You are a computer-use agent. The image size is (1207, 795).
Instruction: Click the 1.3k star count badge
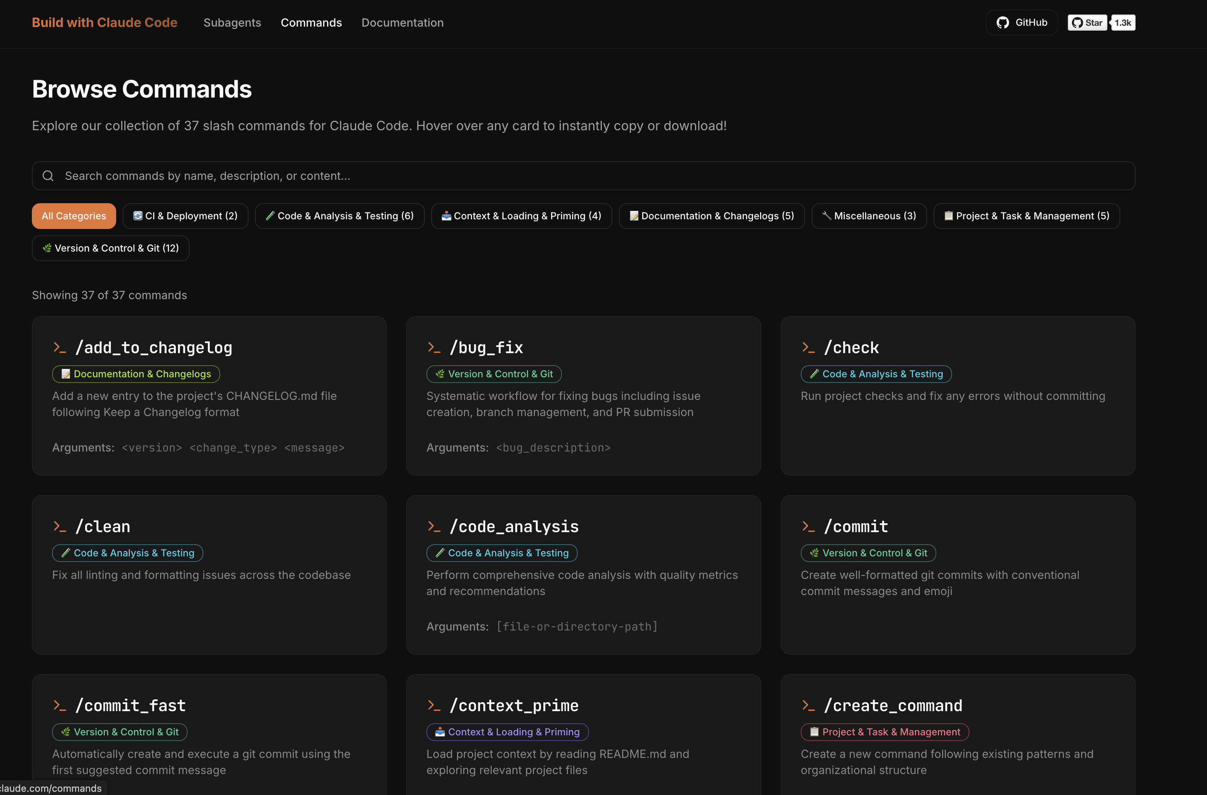[1122, 23]
